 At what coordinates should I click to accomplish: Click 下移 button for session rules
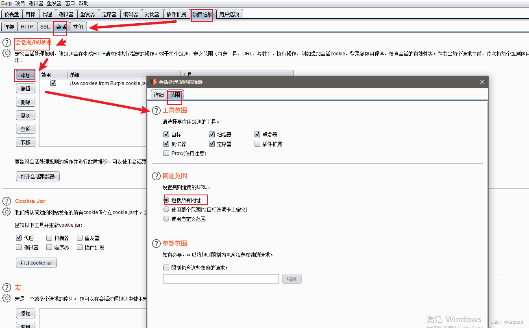[x=26, y=142]
